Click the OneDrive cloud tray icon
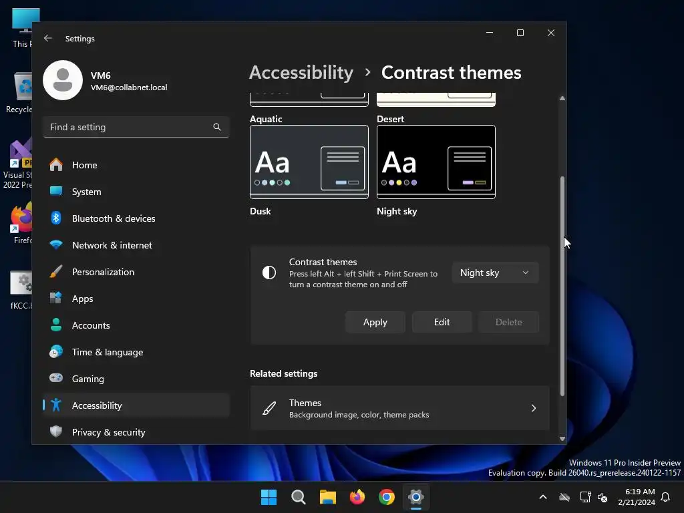Image resolution: width=684 pixels, height=513 pixels. [x=564, y=497]
